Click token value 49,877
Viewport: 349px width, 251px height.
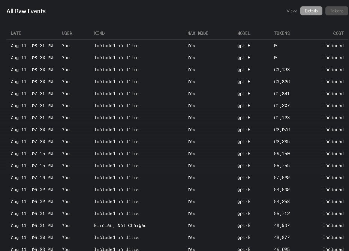282,238
